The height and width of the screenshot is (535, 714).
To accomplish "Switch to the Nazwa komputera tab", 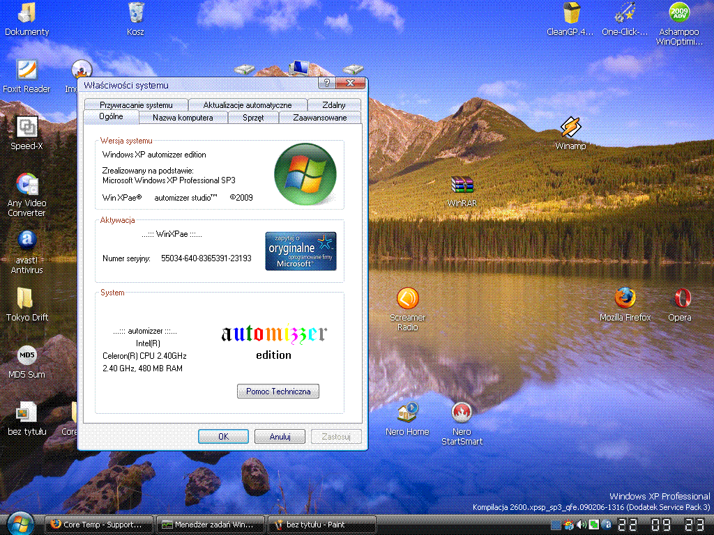I will point(183,118).
